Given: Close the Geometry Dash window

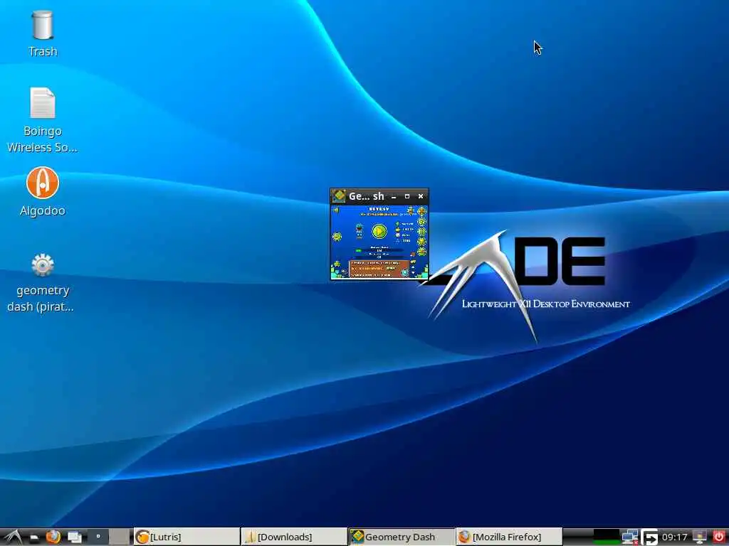Looking at the screenshot, I should click(x=421, y=196).
